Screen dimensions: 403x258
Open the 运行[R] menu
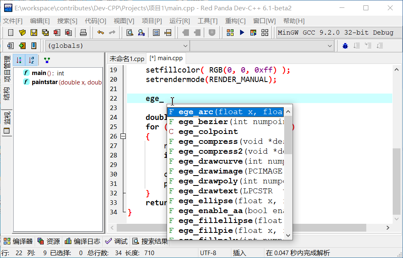coord(180,21)
